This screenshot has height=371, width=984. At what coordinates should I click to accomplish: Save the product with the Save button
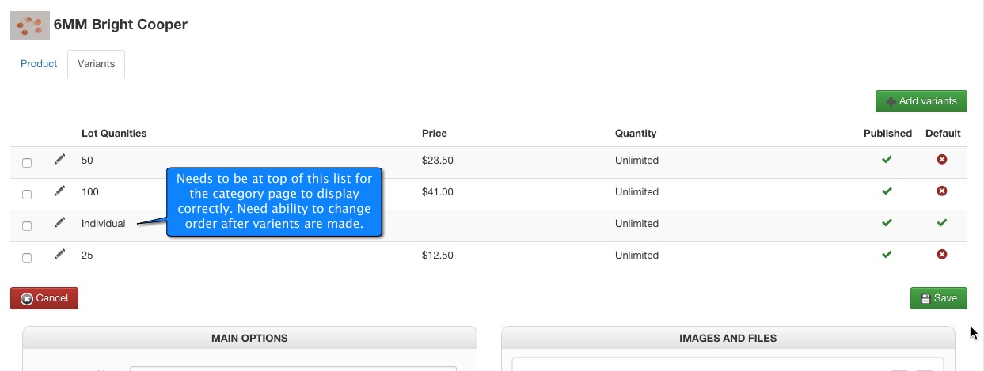[938, 298]
